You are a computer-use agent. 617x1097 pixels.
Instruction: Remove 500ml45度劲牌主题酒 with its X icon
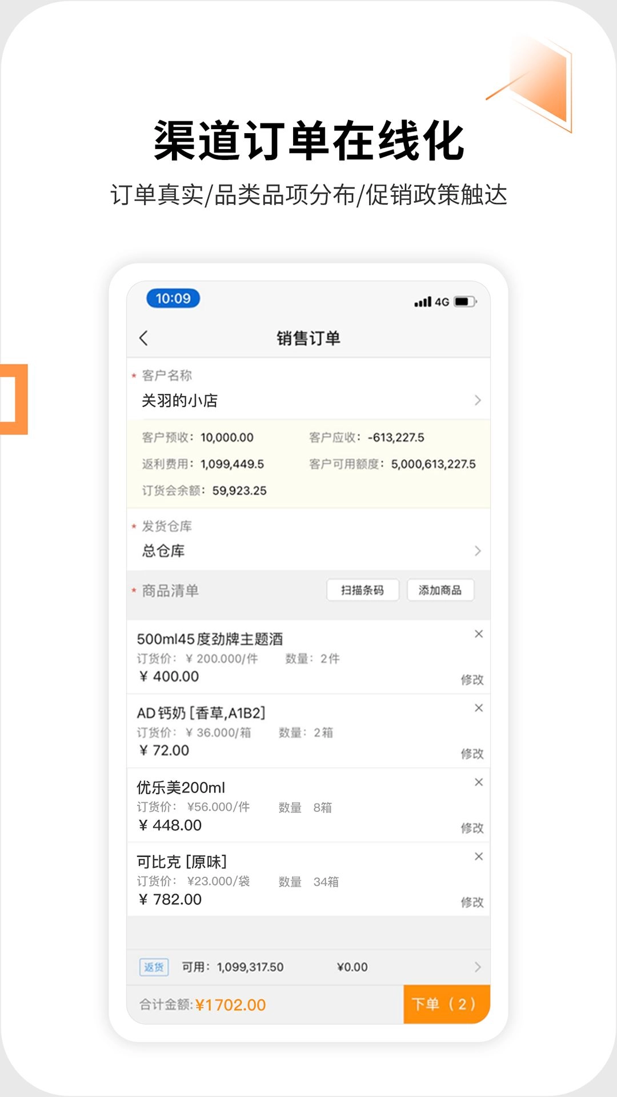point(479,634)
